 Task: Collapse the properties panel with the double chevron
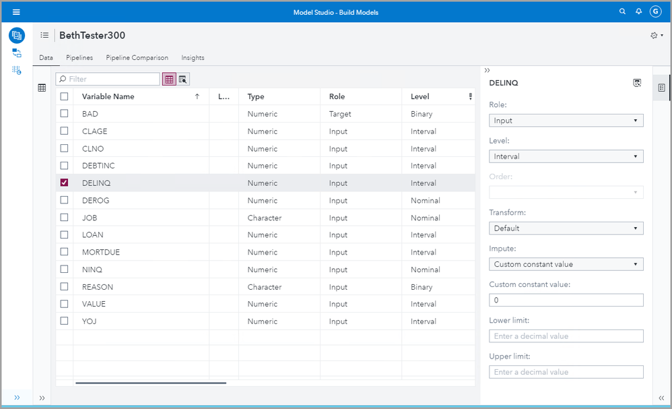pyautogui.click(x=488, y=70)
